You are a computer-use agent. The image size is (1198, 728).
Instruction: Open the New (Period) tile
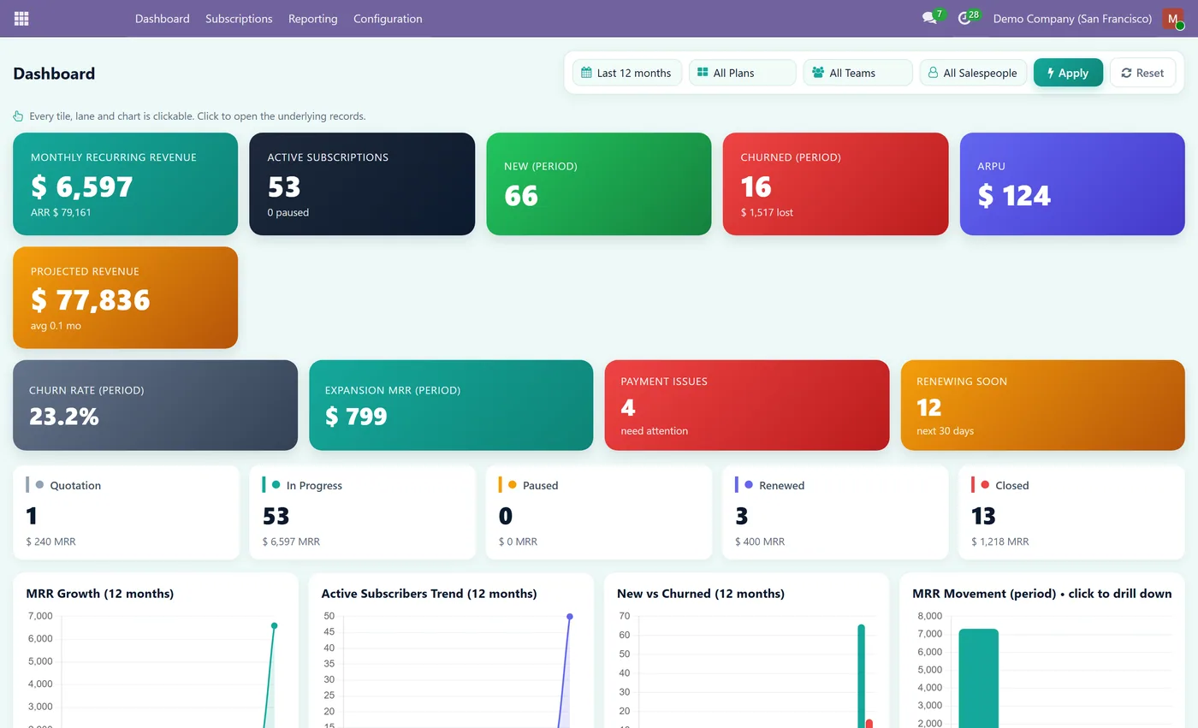point(599,184)
